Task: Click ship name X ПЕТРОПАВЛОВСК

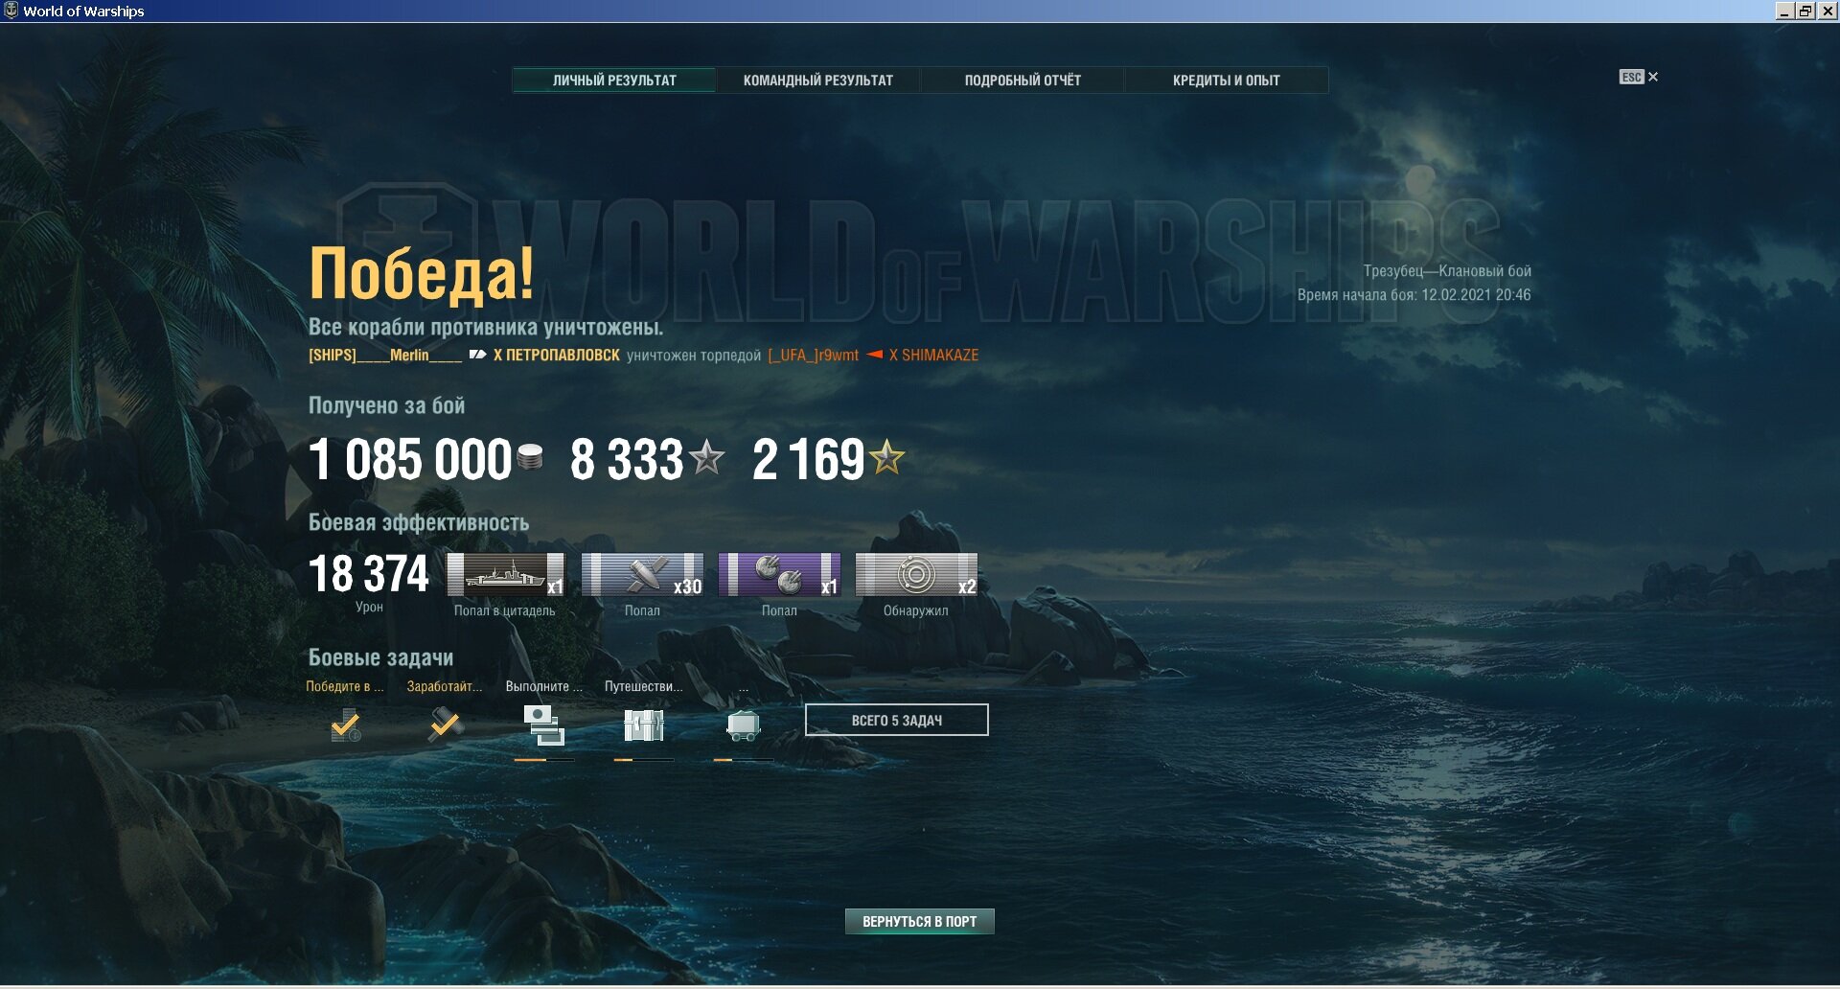Action: (x=557, y=355)
